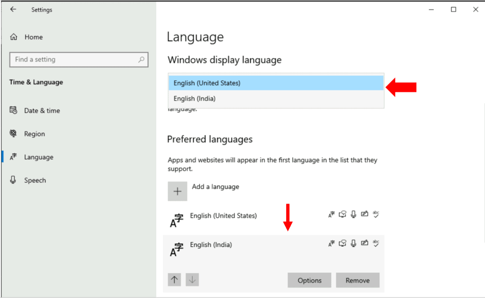Screen dimensions: 485x298
Task: Move English (India) up with the up arrow
Action: click(x=175, y=280)
